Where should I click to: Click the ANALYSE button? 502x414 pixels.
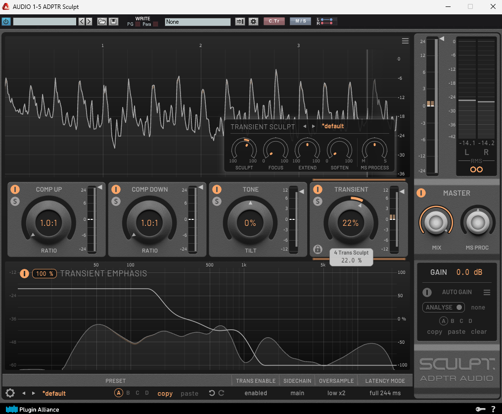click(444, 307)
